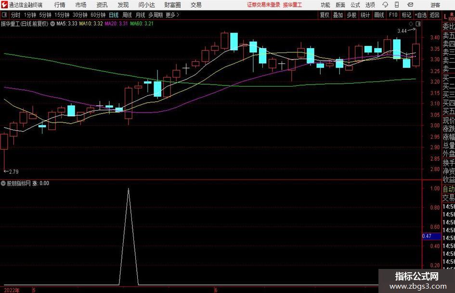Click the 证券交易未登录 login link
455x293 pixels.
click(263, 5)
